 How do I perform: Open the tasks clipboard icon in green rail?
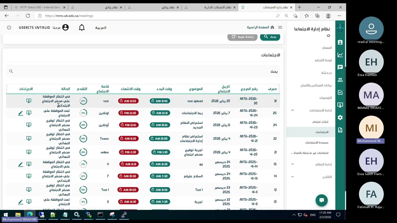[x=340, y=42]
